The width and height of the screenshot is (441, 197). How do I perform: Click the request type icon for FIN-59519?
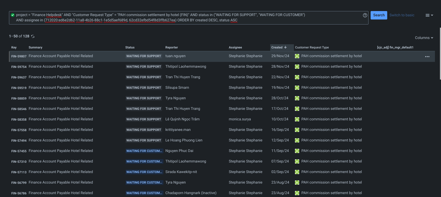coord(297,88)
